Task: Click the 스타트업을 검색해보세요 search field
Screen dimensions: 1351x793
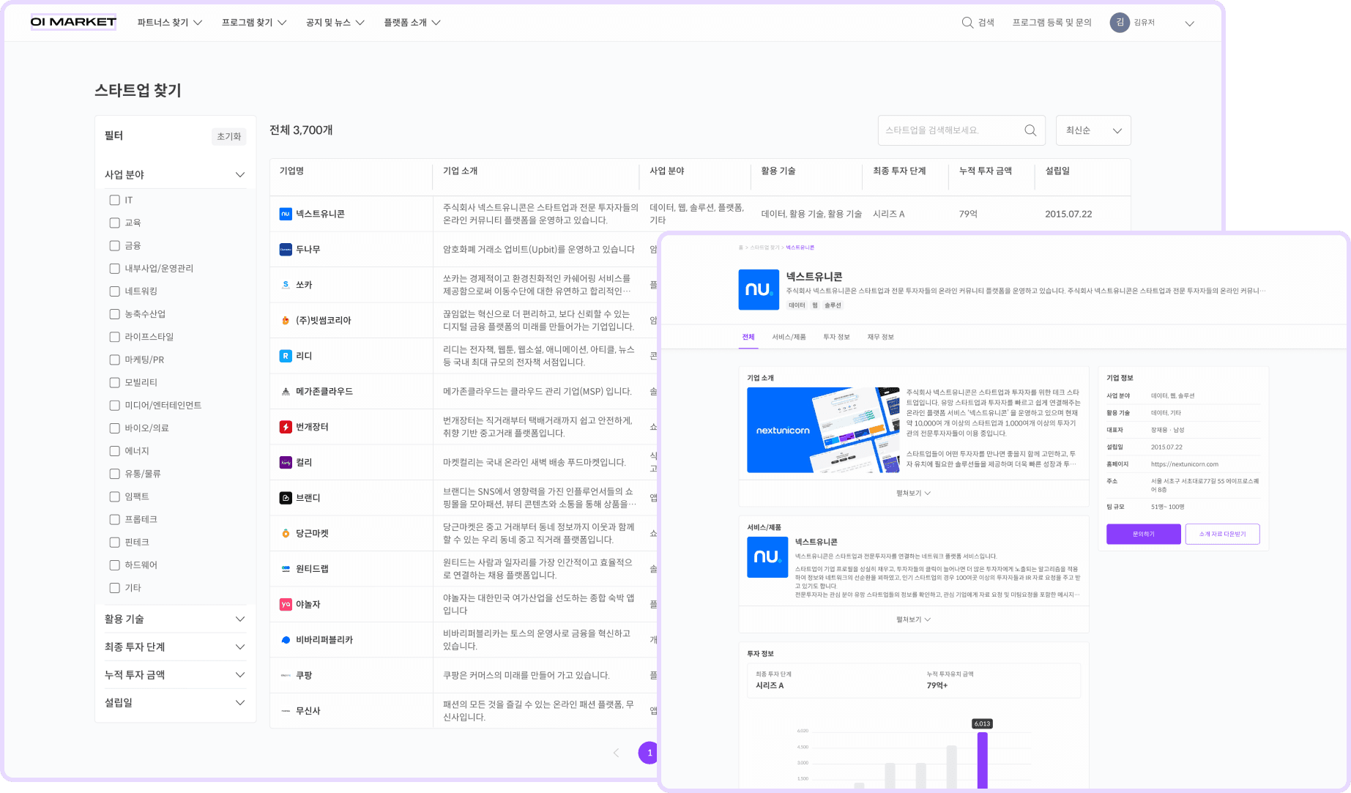Action: [x=961, y=130]
